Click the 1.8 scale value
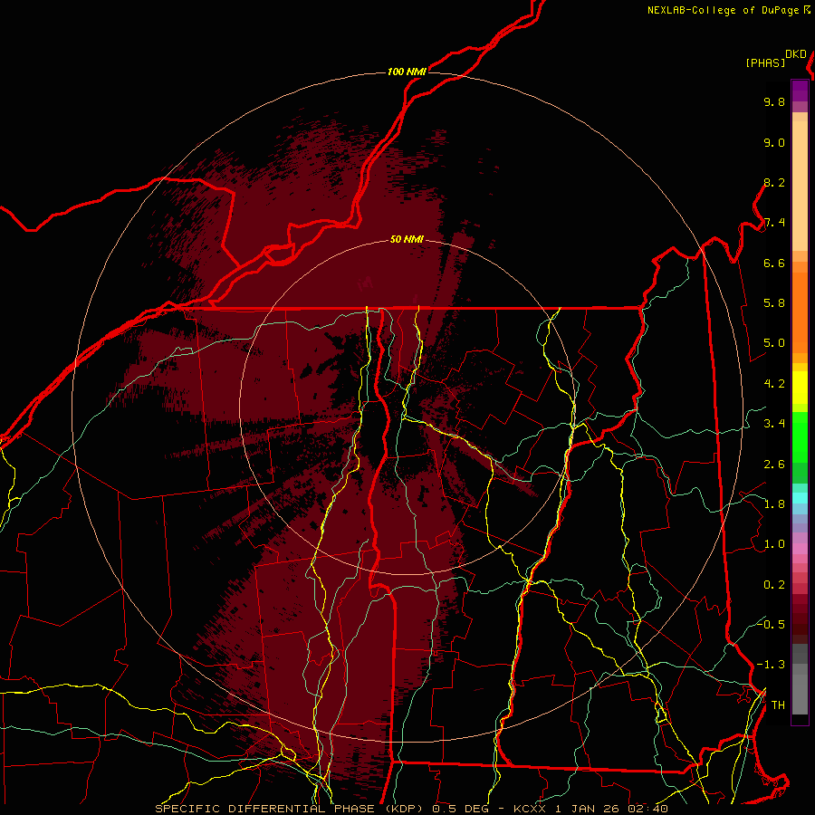Image resolution: width=815 pixels, height=815 pixels. (774, 504)
